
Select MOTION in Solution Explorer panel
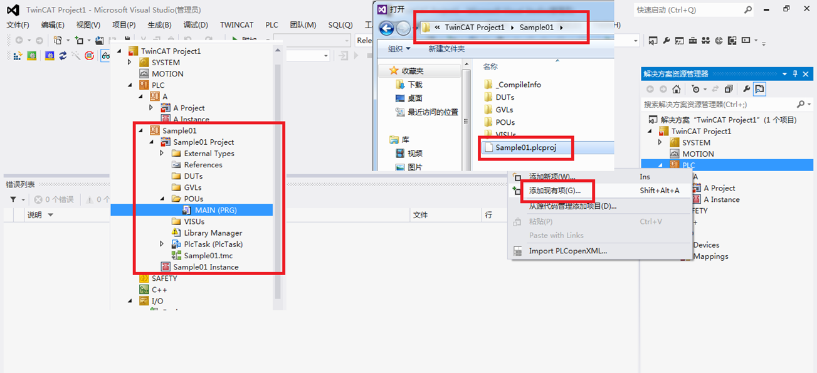(698, 154)
